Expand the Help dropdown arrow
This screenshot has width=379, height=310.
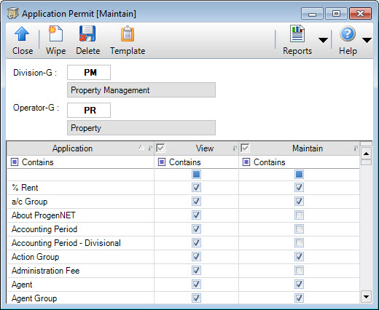[367, 40]
